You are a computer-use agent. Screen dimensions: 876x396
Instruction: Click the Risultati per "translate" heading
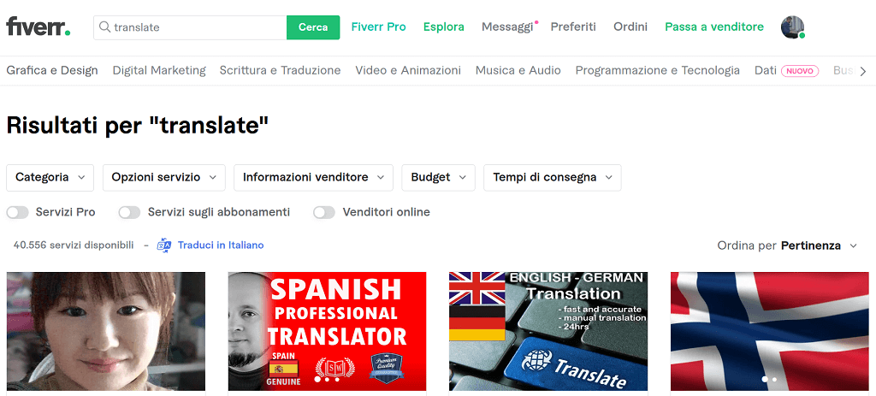138,126
